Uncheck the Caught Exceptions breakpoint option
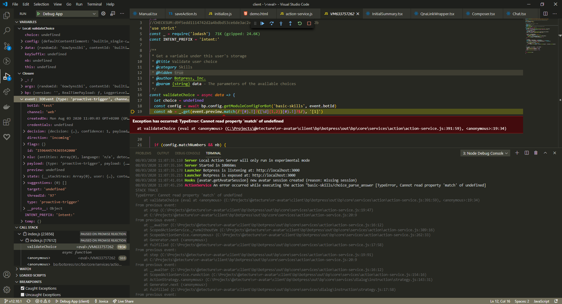The image size is (562, 304). [23, 288]
